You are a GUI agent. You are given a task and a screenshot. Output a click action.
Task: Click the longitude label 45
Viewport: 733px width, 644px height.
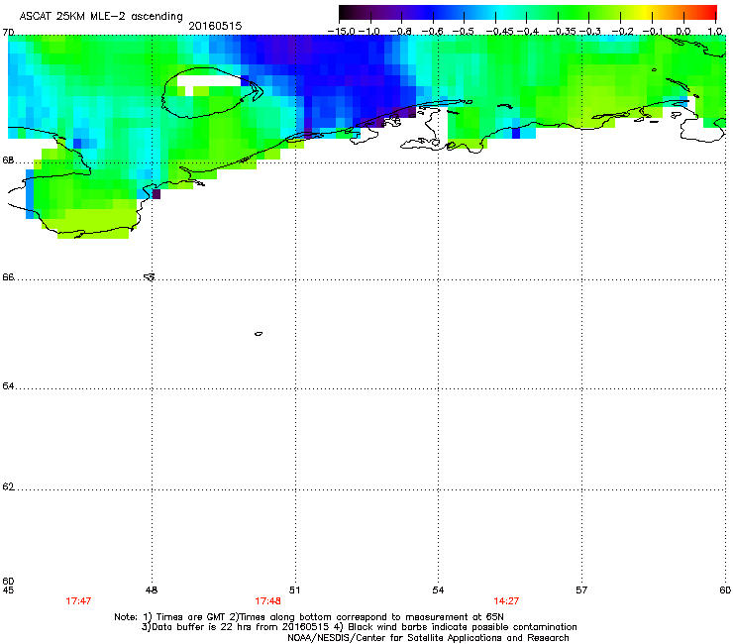pos(8,590)
